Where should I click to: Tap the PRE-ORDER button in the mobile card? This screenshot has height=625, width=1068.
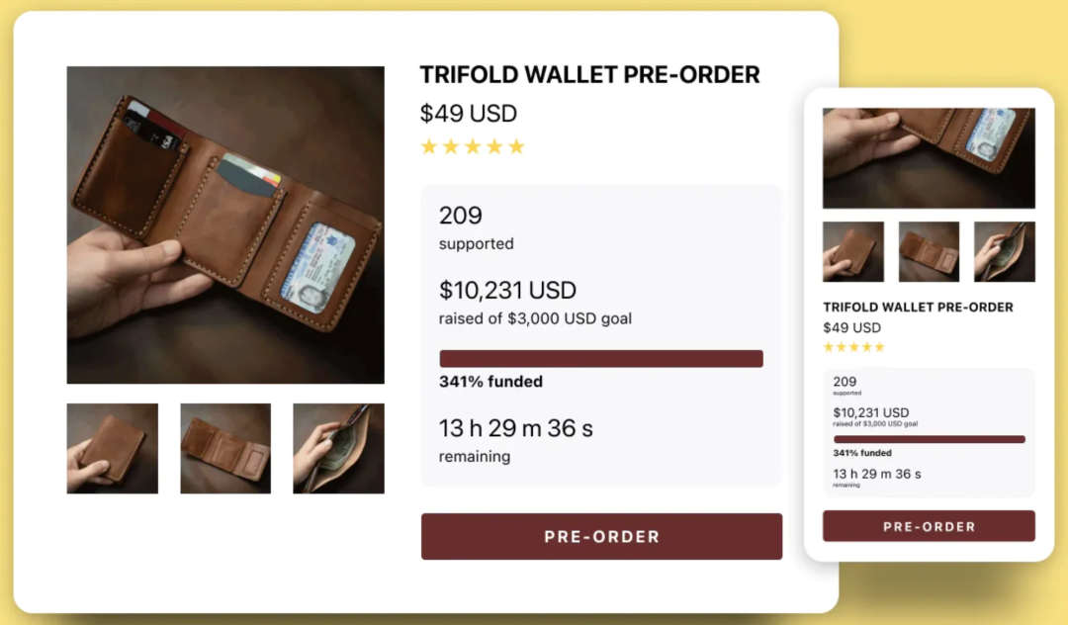click(x=929, y=526)
